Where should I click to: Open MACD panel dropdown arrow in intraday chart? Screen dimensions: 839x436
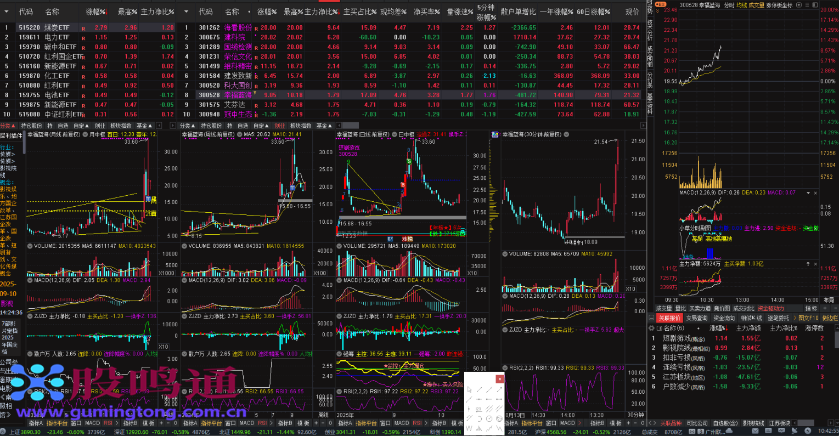(808, 192)
